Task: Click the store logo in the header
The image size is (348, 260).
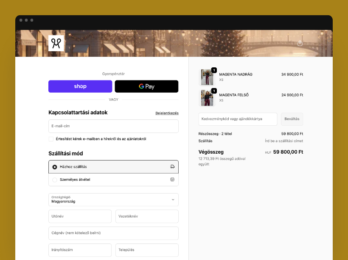Action: 56,42
